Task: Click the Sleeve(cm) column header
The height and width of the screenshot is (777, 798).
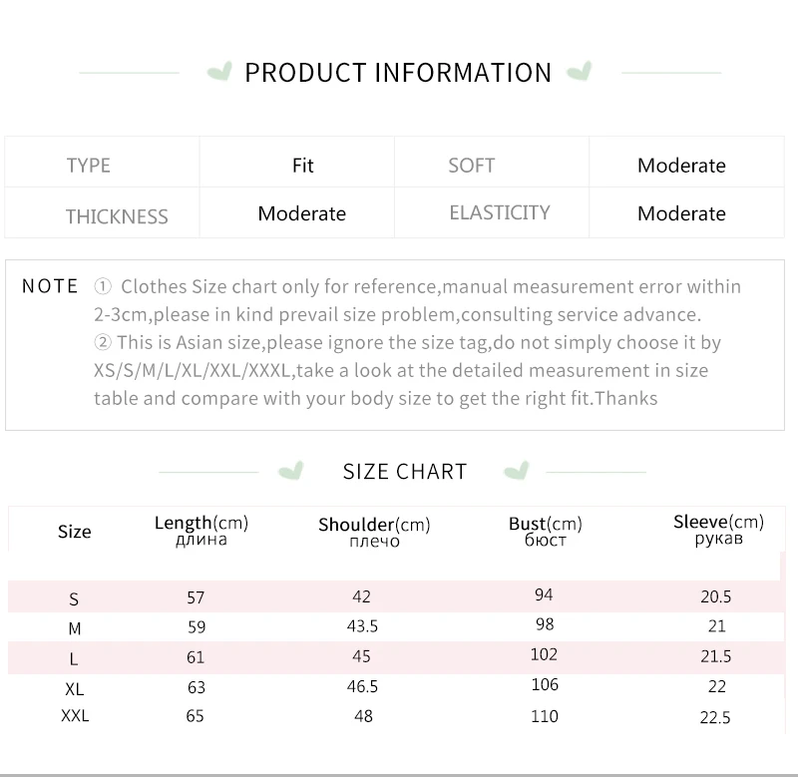Action: pyautogui.click(x=718, y=530)
